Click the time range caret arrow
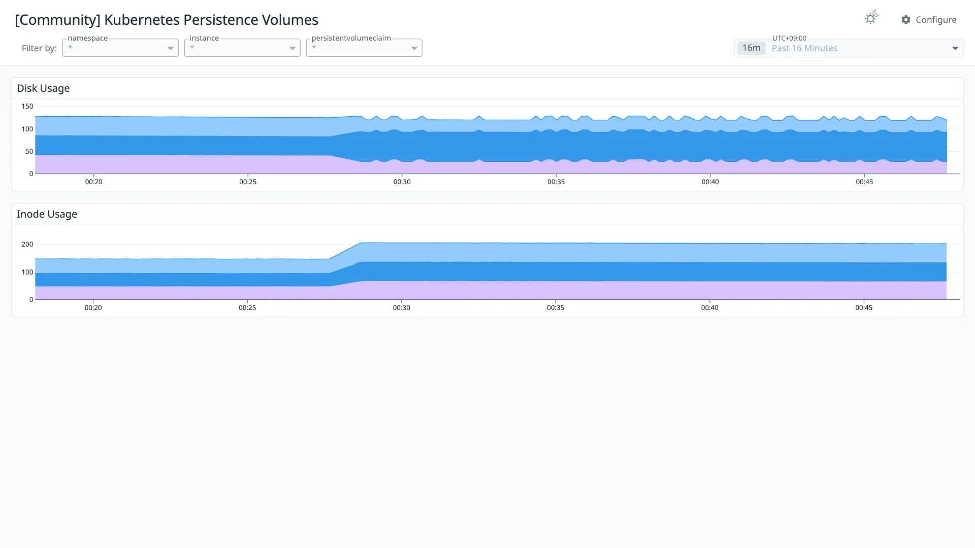The width and height of the screenshot is (975, 548). [x=955, y=48]
